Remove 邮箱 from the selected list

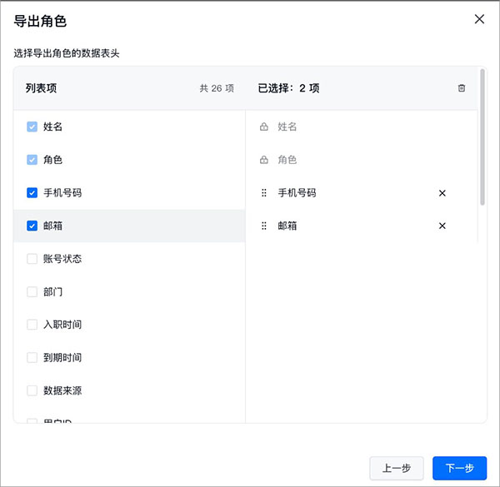tap(442, 226)
